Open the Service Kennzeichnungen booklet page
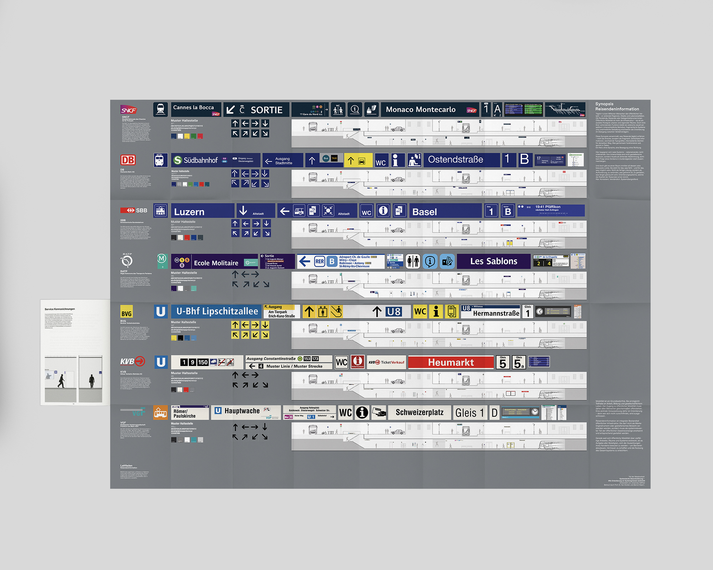This screenshot has width=713, height=570. click(75, 352)
